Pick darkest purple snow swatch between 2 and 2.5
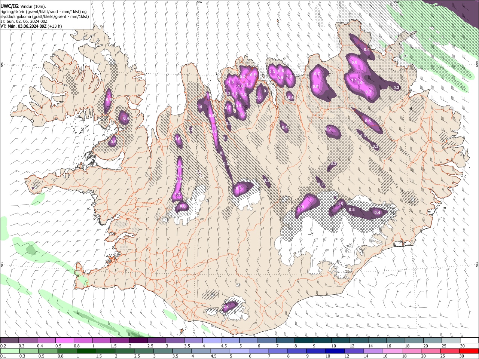 point(138,341)
